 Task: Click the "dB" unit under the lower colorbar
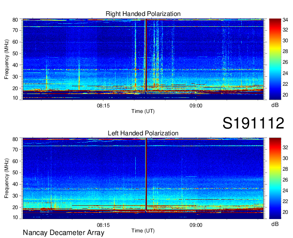pyautogui.click(x=275, y=224)
